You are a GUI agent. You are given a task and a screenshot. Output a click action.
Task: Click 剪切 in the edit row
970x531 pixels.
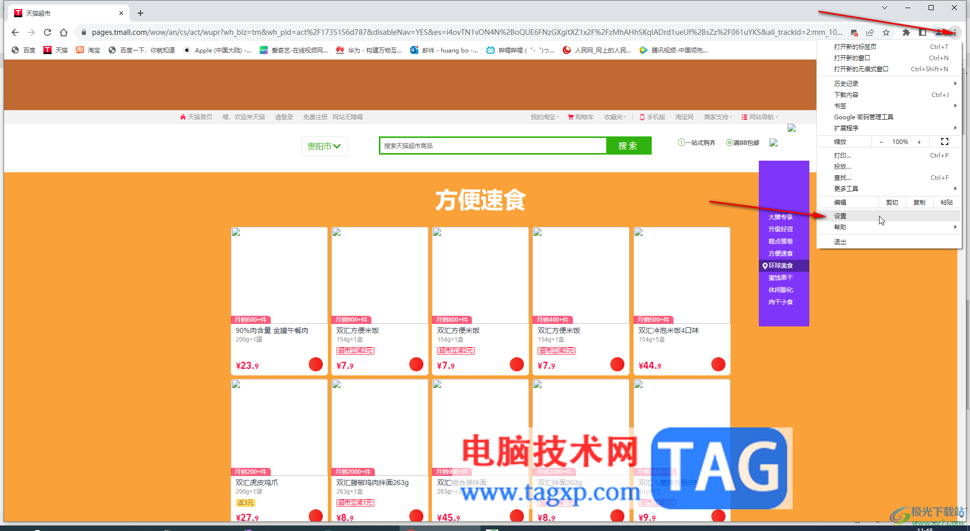892,203
